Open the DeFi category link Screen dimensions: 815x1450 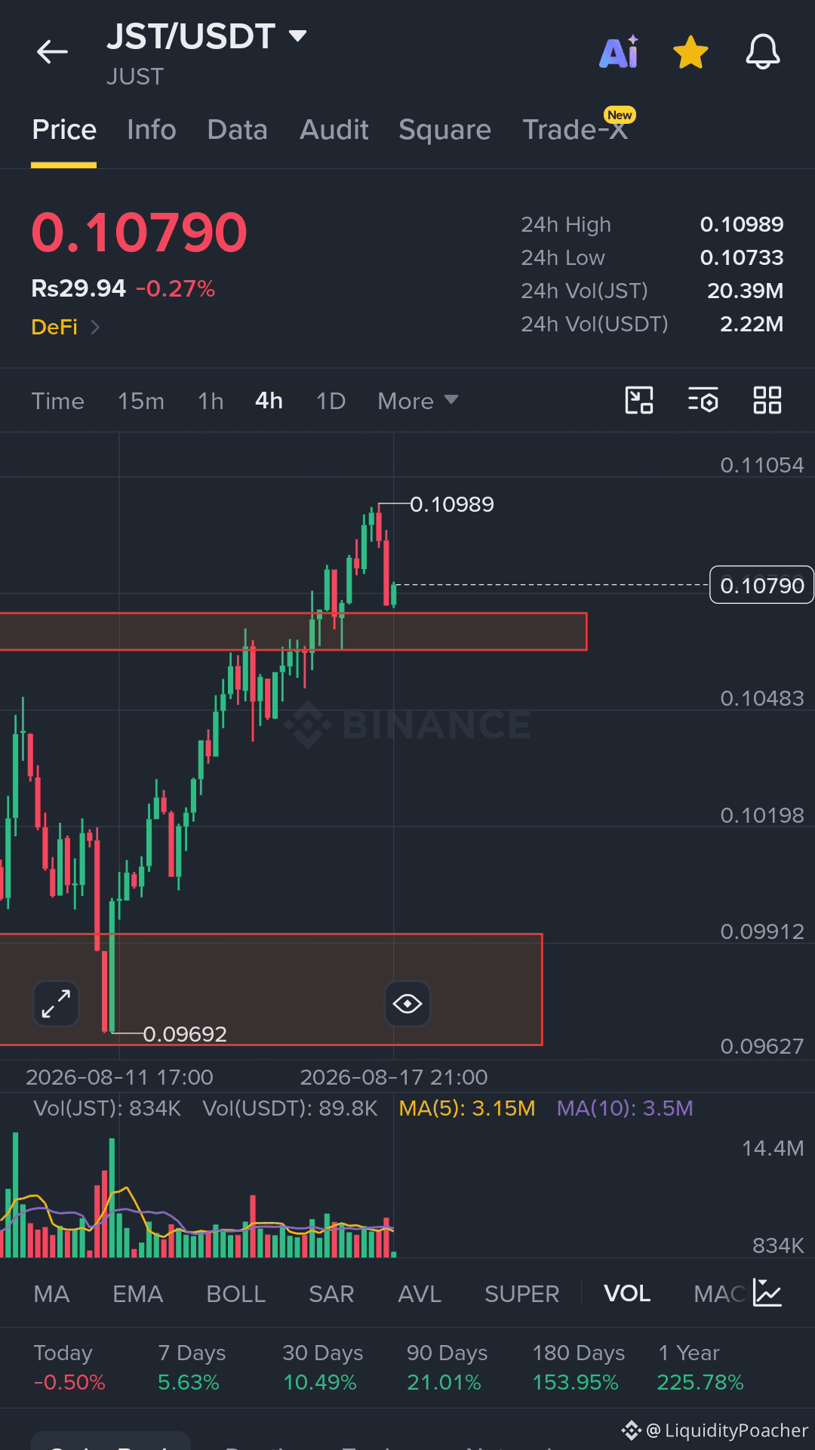66,327
